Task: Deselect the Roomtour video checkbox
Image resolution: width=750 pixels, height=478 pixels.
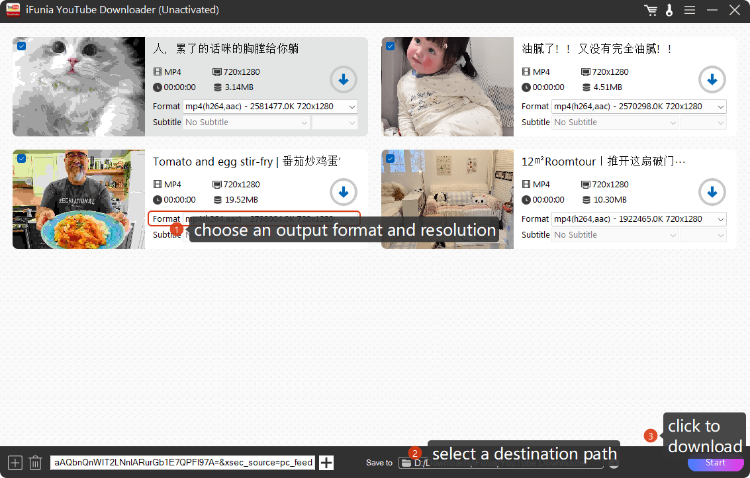Action: [x=391, y=159]
